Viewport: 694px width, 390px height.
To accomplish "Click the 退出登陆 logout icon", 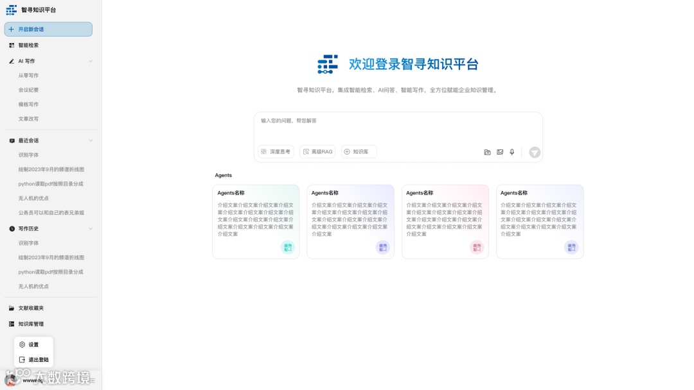I will [x=22, y=359].
